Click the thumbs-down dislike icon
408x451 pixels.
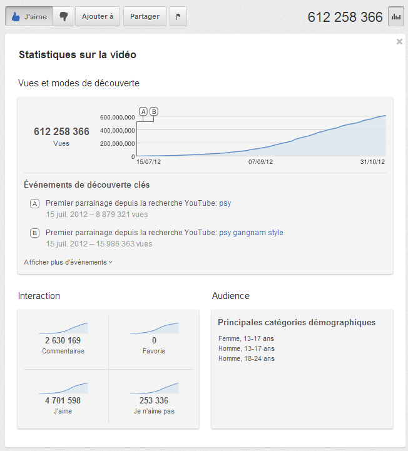(64, 16)
